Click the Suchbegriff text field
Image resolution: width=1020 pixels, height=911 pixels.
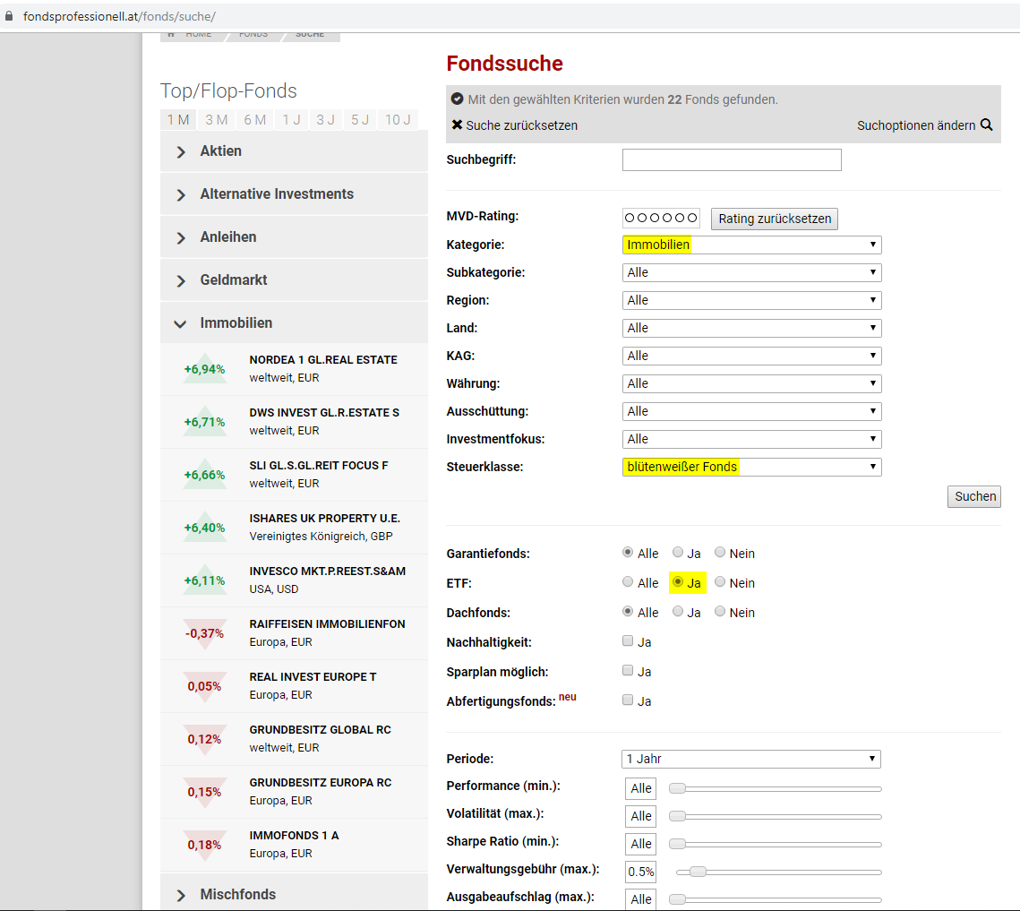click(732, 159)
